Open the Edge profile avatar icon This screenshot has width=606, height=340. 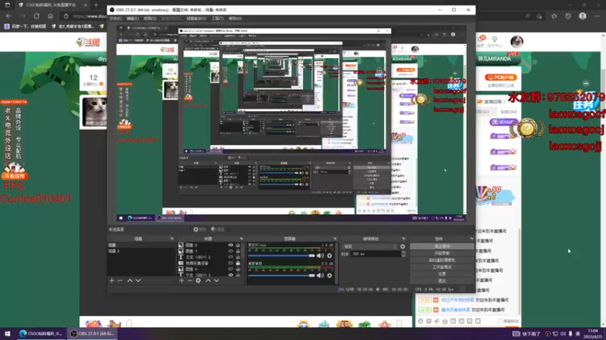click(x=583, y=16)
